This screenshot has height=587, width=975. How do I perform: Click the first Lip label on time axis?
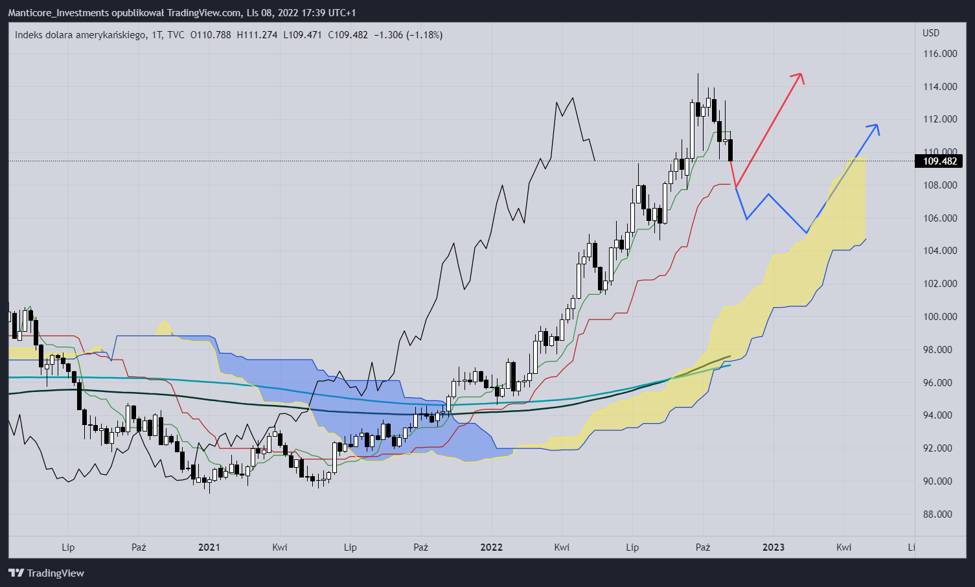[68, 547]
